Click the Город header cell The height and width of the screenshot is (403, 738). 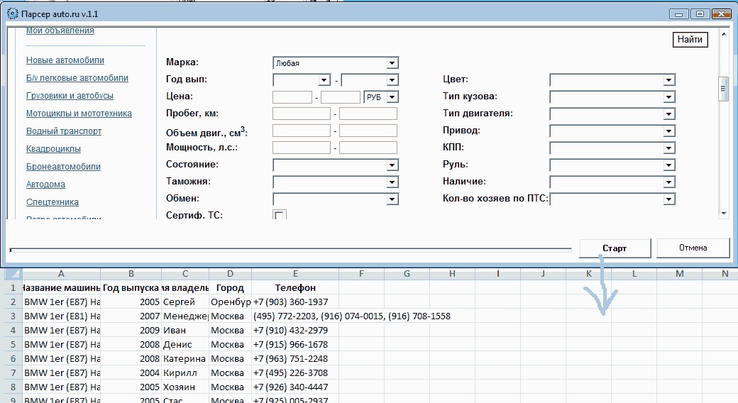(230, 287)
